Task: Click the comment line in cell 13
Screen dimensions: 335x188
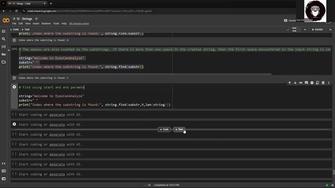Action: pyautogui.click(x=175, y=50)
